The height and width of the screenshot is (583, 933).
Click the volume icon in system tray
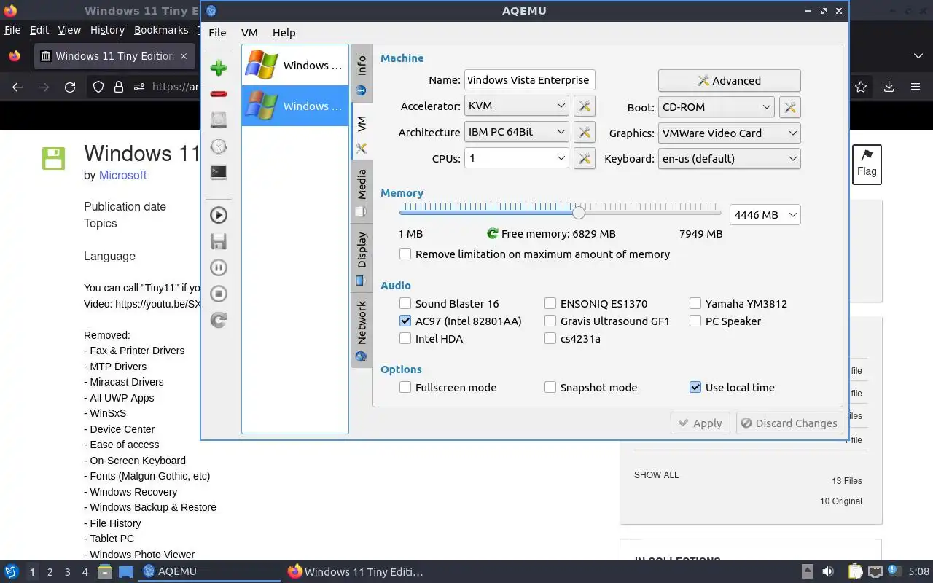pyautogui.click(x=828, y=571)
